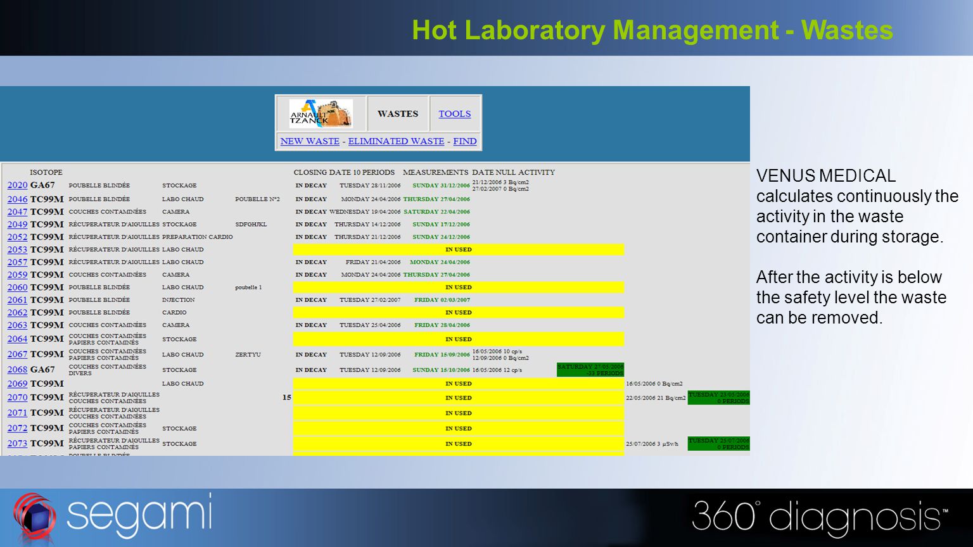
Task: Open waste record 2046
Action: (x=17, y=199)
